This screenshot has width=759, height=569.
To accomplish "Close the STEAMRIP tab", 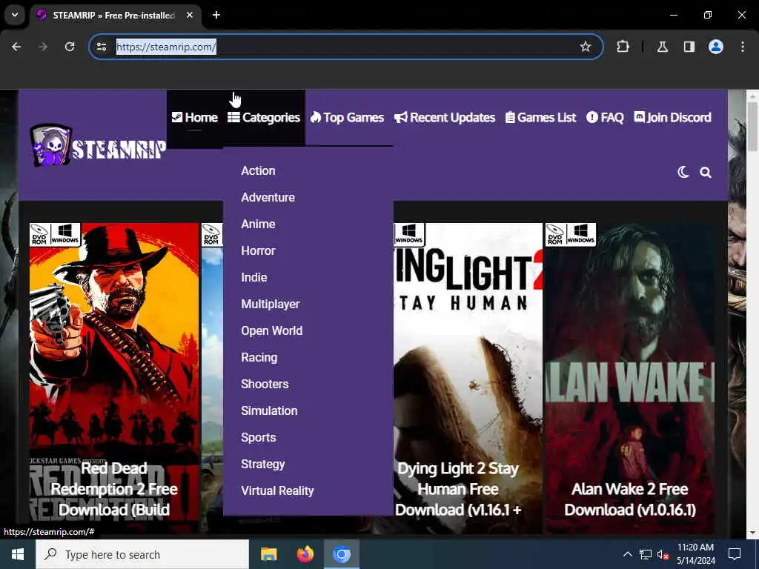I will click(190, 15).
